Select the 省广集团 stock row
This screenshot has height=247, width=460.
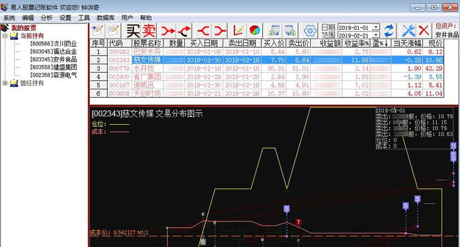coord(266,77)
